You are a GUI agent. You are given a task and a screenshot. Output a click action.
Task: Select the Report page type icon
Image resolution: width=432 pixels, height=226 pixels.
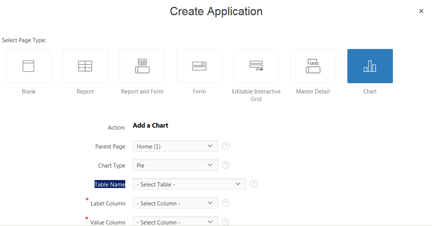(85, 66)
